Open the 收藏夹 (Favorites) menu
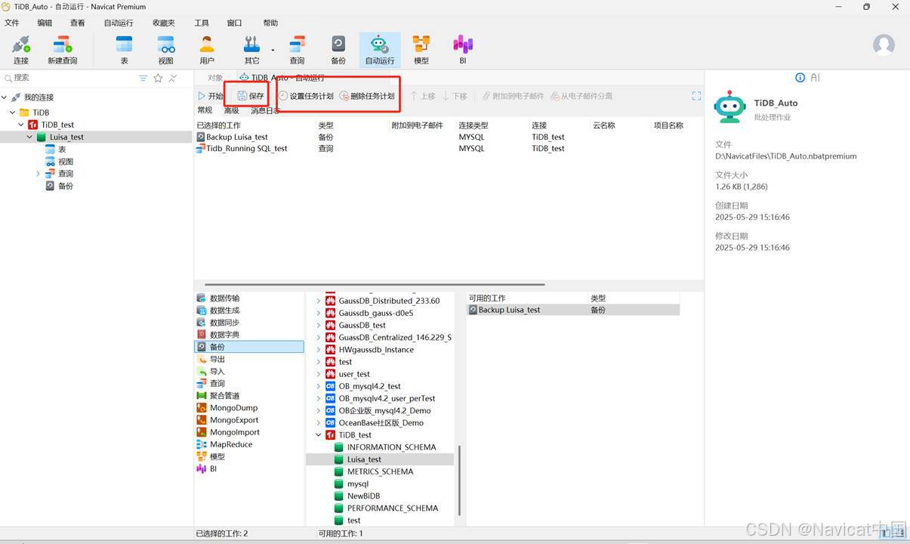 (x=163, y=23)
